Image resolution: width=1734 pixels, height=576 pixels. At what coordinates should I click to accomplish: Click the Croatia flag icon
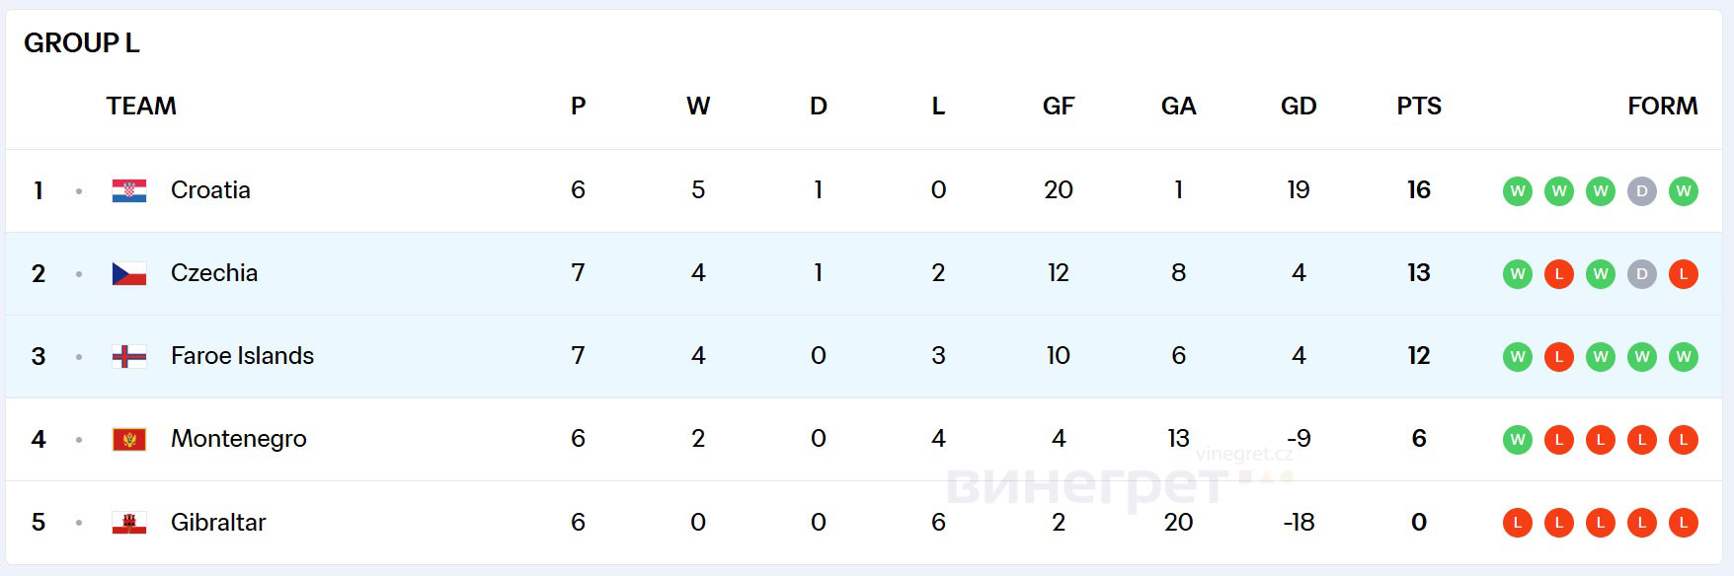tap(129, 190)
